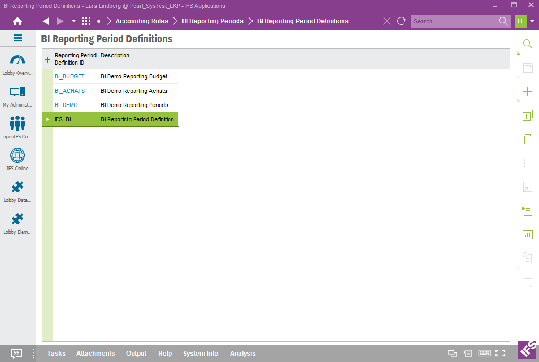Click the list-with-arrow icon in right toolbar

pyautogui.click(x=527, y=210)
